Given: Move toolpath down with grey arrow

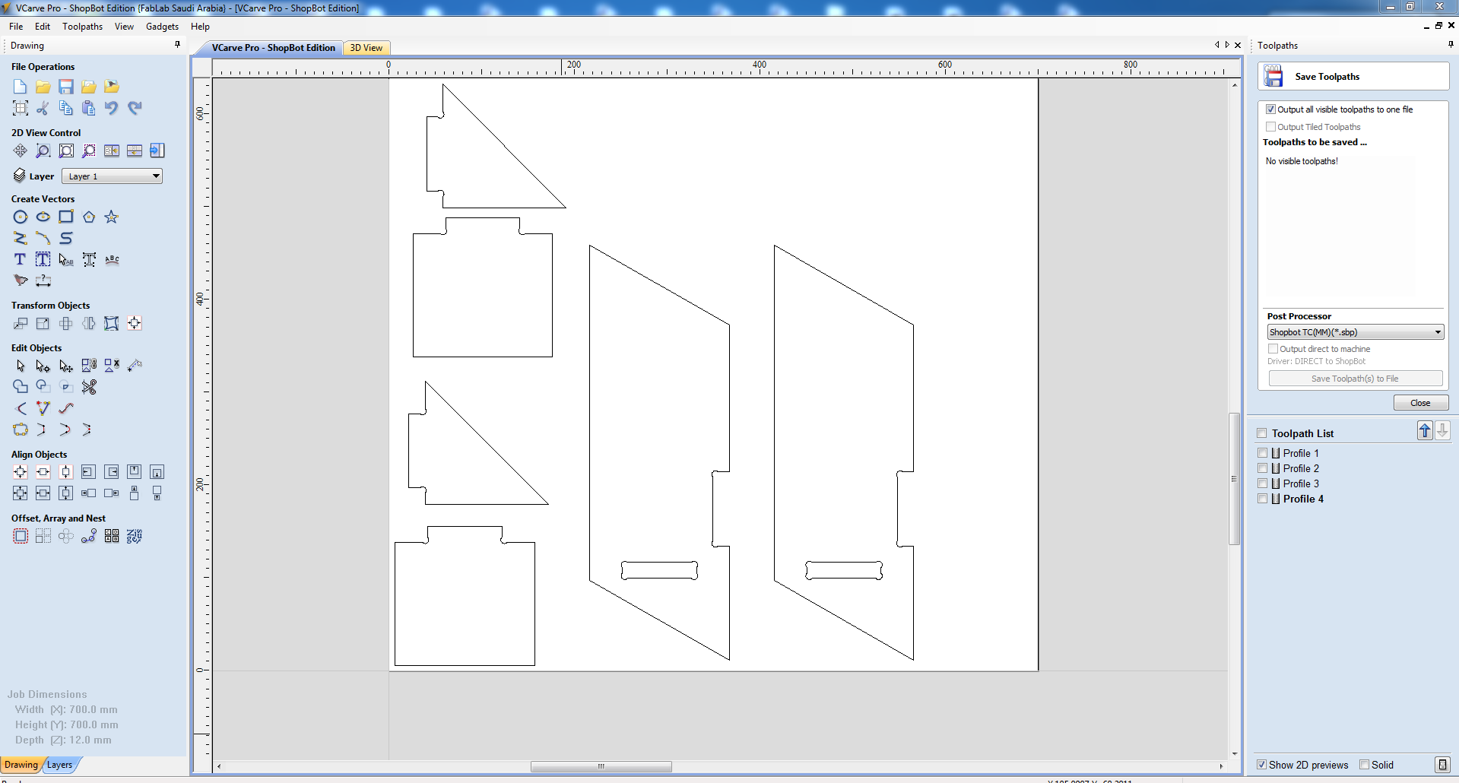Looking at the screenshot, I should tap(1442, 431).
